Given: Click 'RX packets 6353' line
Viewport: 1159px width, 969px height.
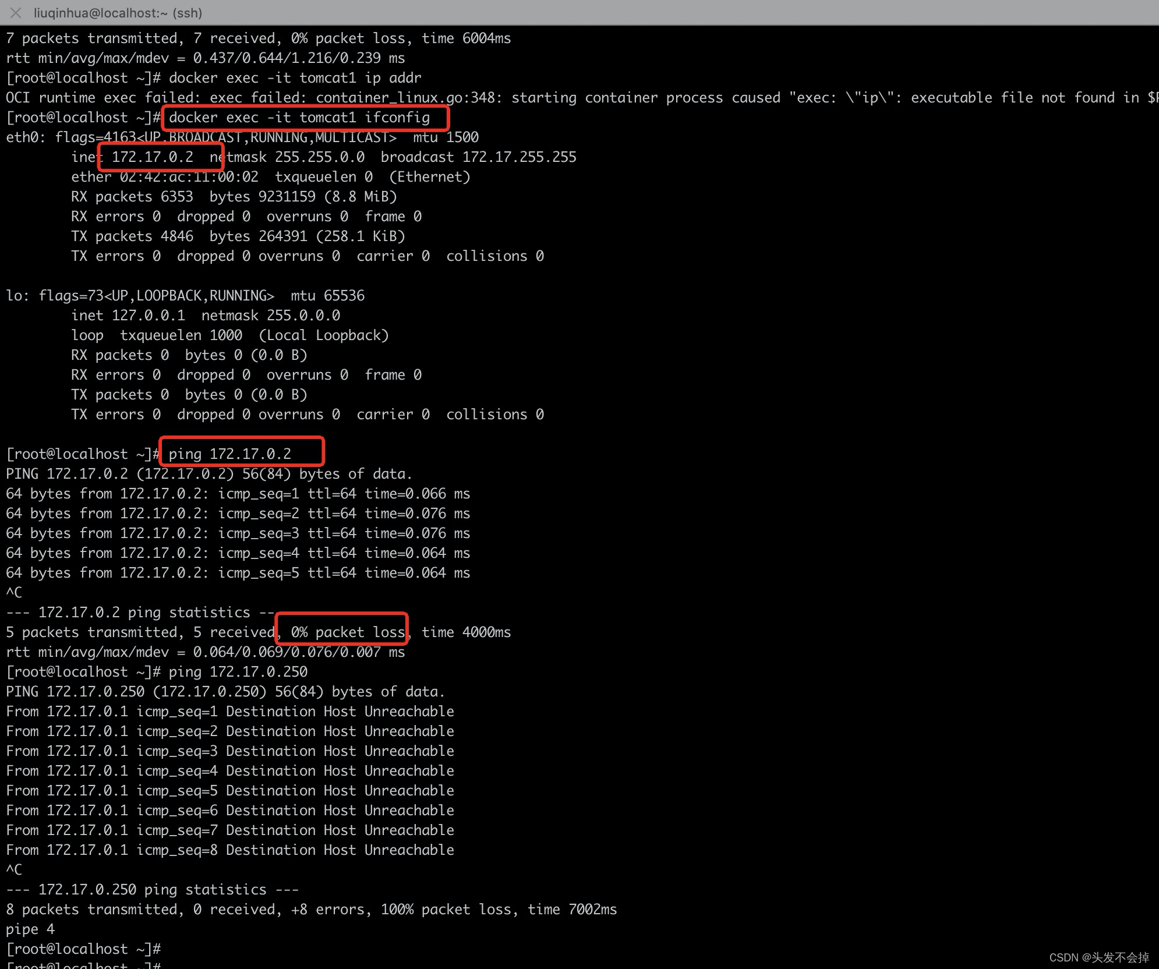Looking at the screenshot, I should (234, 197).
